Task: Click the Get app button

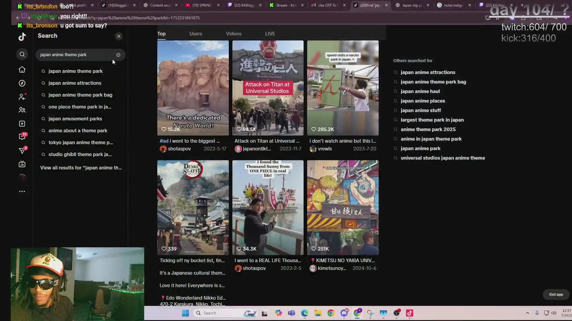Action: click(x=556, y=294)
